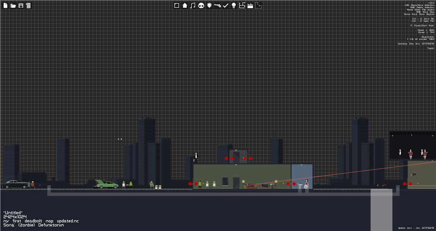Open a map with the folder icon
This screenshot has width=436, height=231.
pos(13,5)
